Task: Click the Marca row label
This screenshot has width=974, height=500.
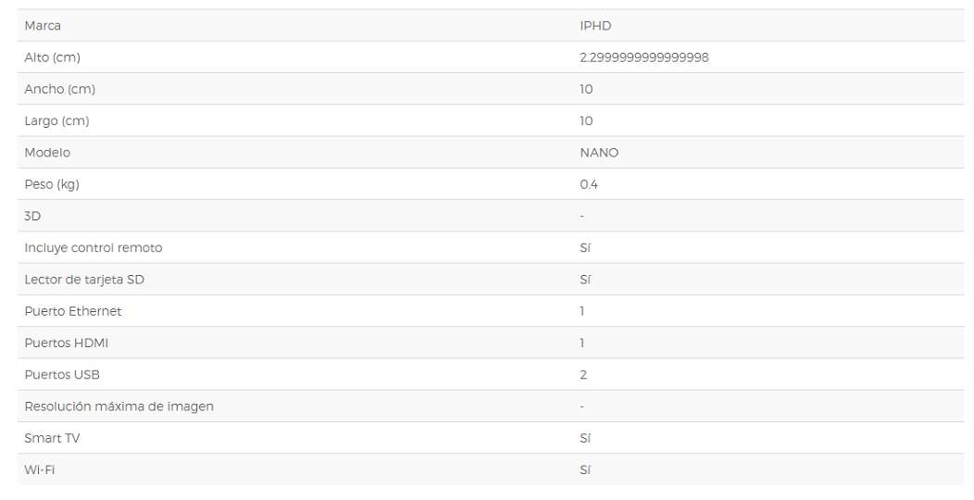Action: point(43,26)
